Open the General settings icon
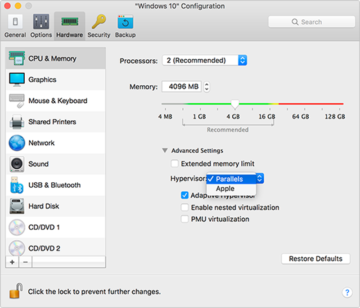 15,22
